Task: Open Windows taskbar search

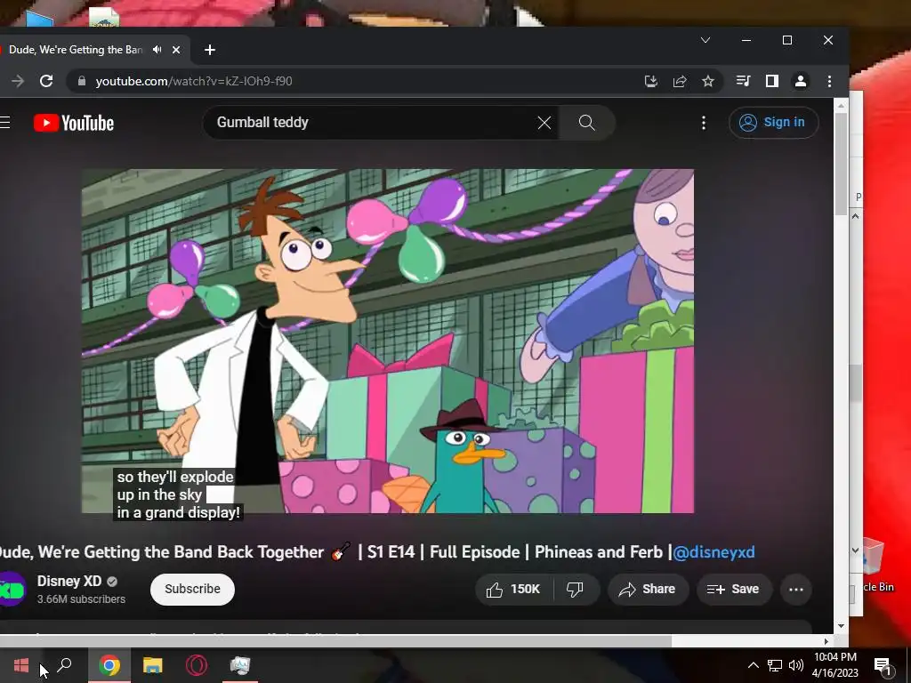Action: point(64,665)
